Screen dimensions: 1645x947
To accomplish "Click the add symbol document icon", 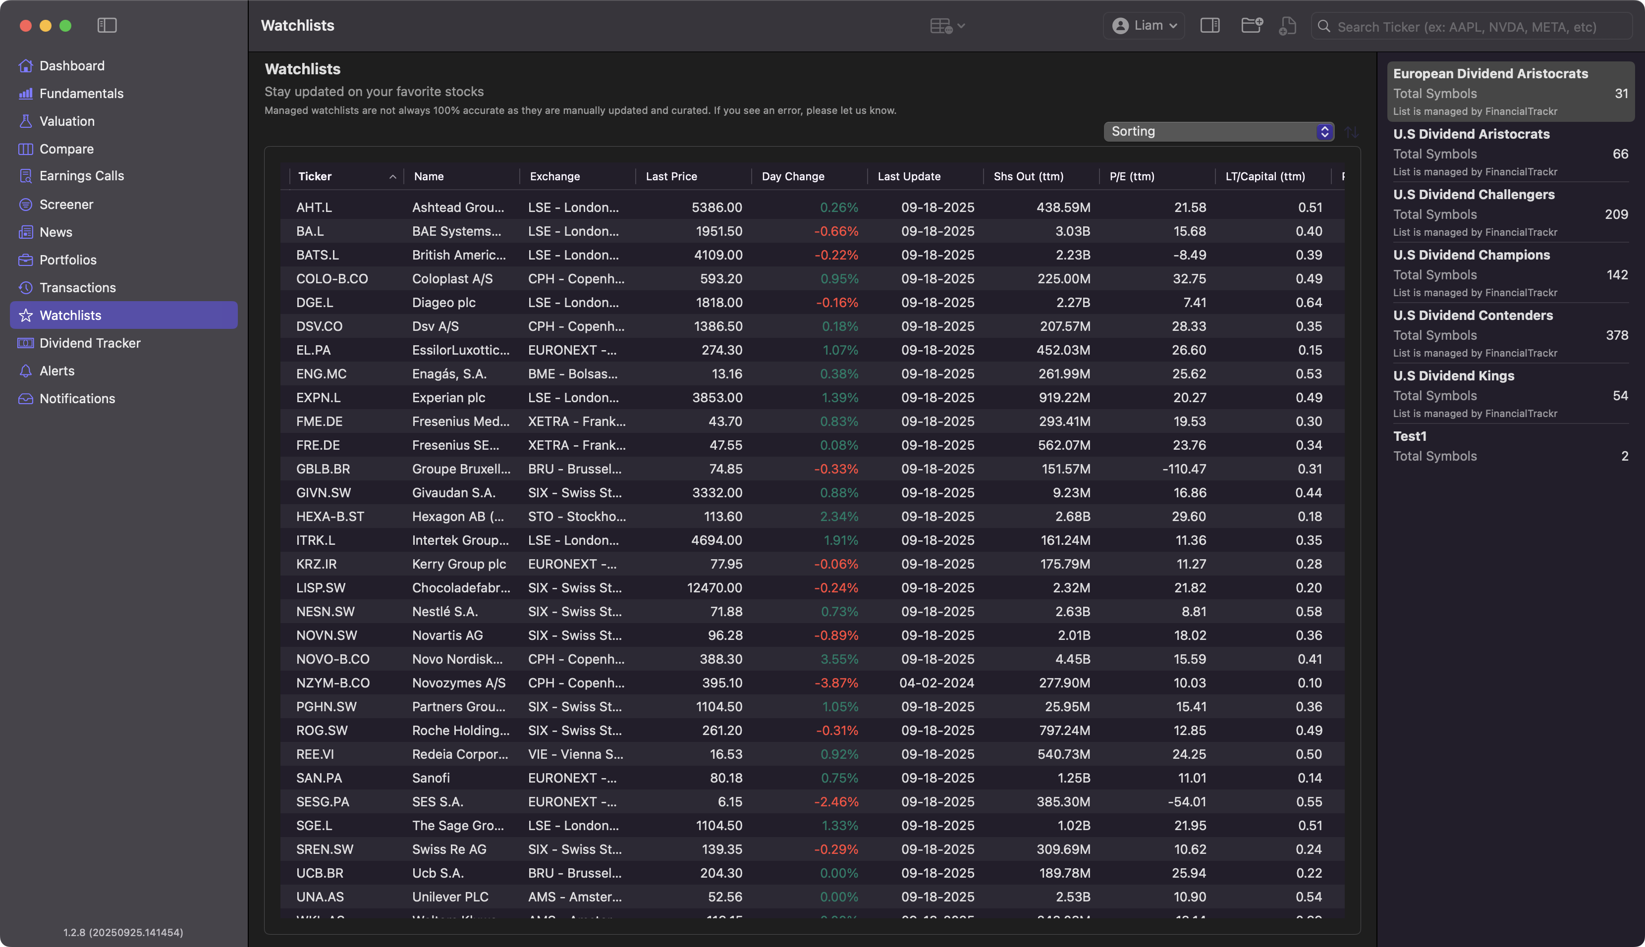I will pyautogui.click(x=1287, y=26).
